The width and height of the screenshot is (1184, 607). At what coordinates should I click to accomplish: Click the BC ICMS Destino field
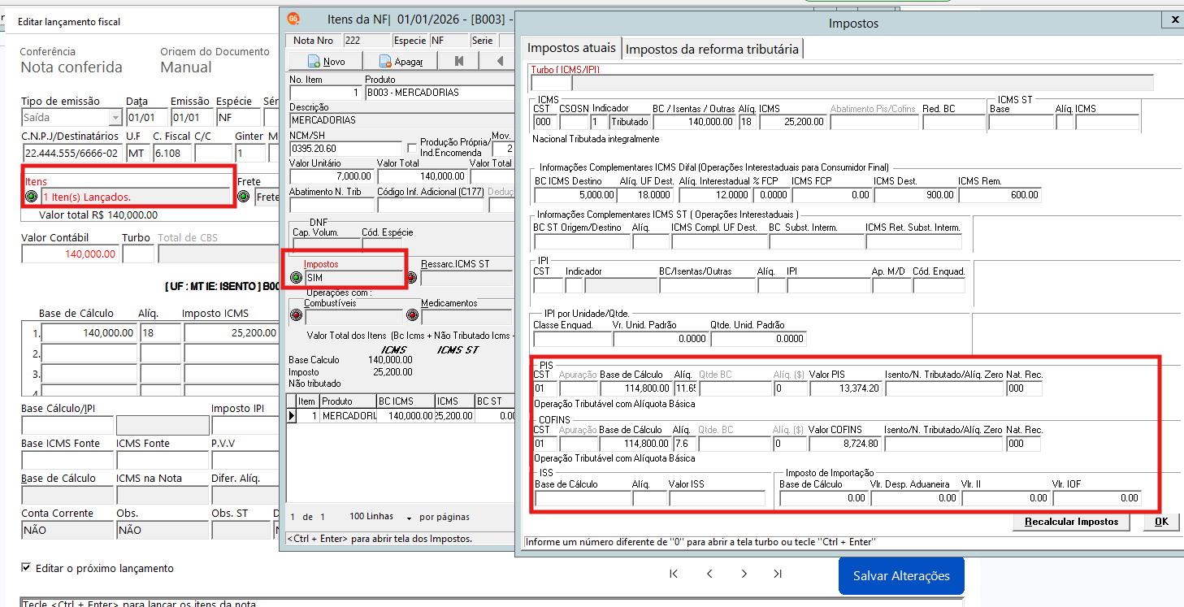(x=574, y=195)
